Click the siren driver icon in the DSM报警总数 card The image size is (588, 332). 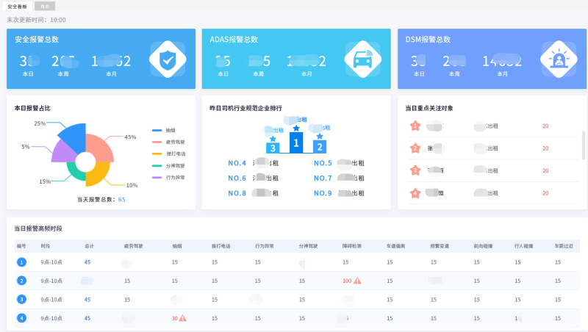coord(559,59)
